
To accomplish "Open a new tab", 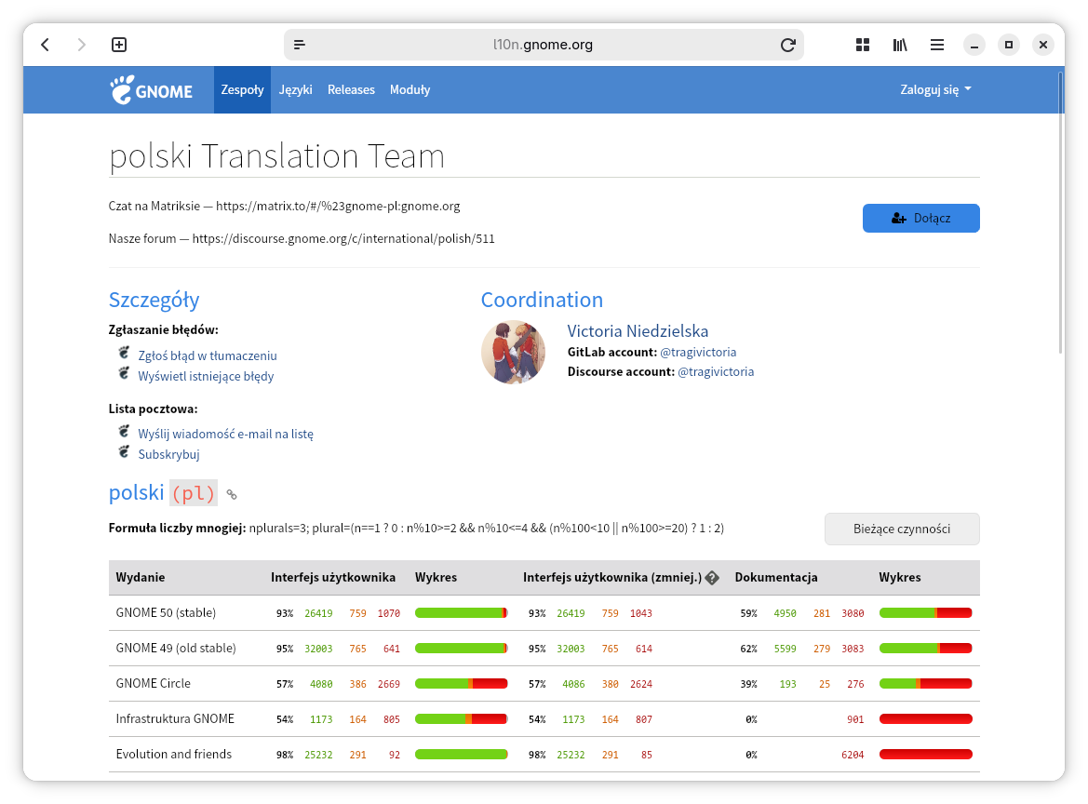I will (x=119, y=45).
